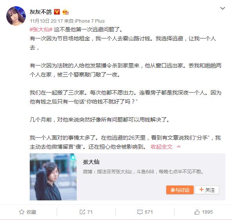Click the membership crown icon

click(x=65, y=12)
